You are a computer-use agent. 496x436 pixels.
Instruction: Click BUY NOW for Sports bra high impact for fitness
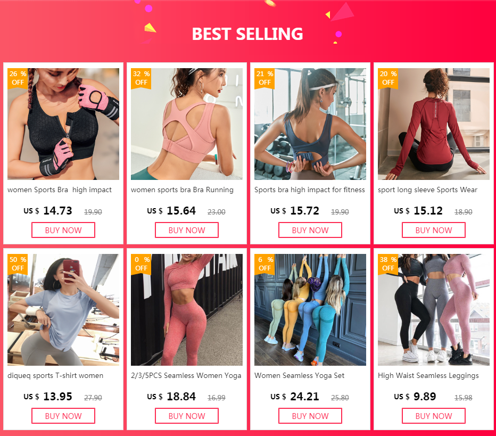[x=310, y=230]
